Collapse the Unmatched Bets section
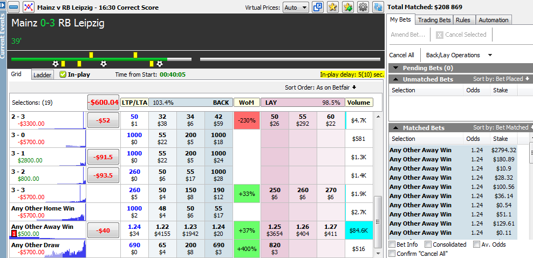533x258 pixels. coord(395,79)
